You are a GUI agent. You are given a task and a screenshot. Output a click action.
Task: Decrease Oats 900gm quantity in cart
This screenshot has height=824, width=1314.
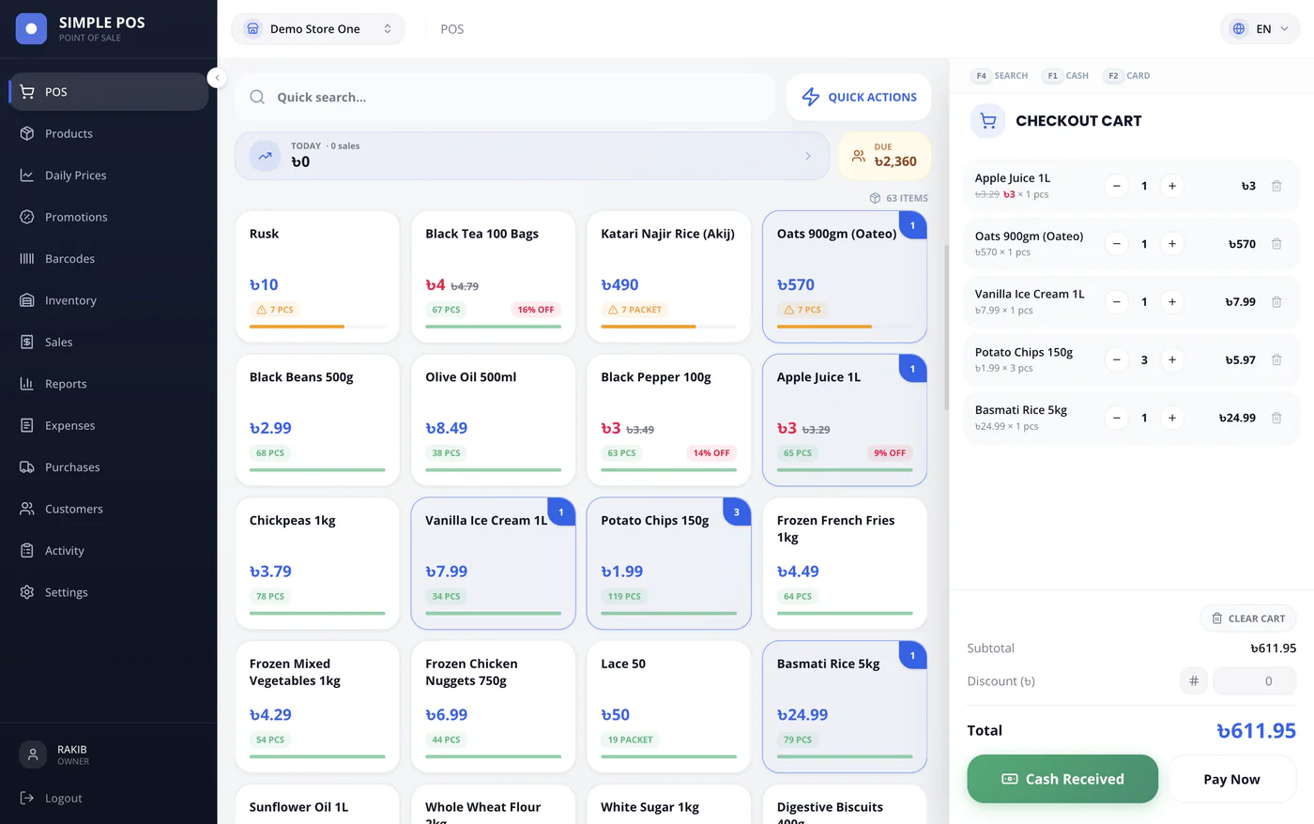tap(1117, 244)
